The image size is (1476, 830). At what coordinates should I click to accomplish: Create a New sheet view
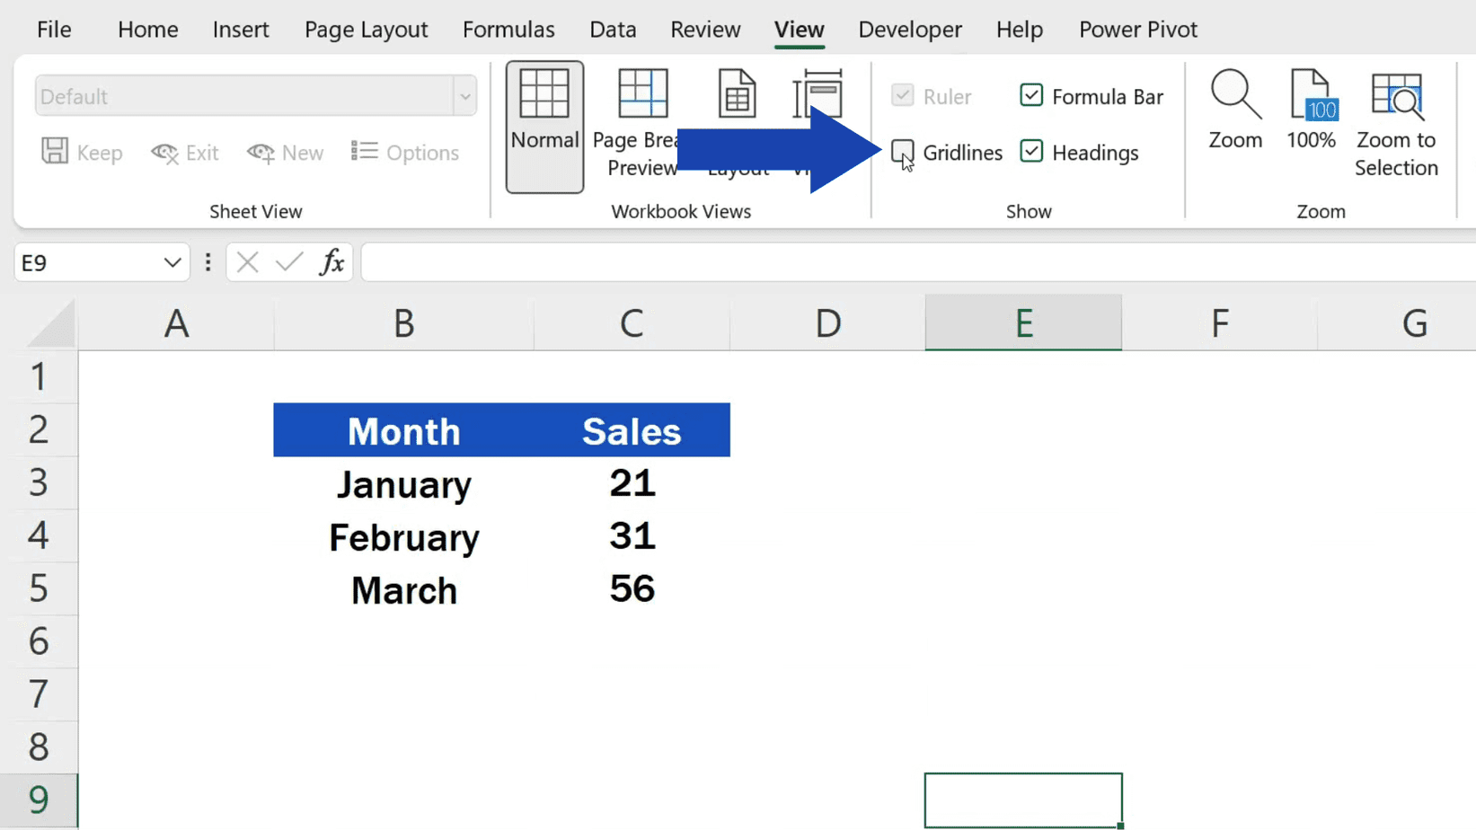pos(285,152)
